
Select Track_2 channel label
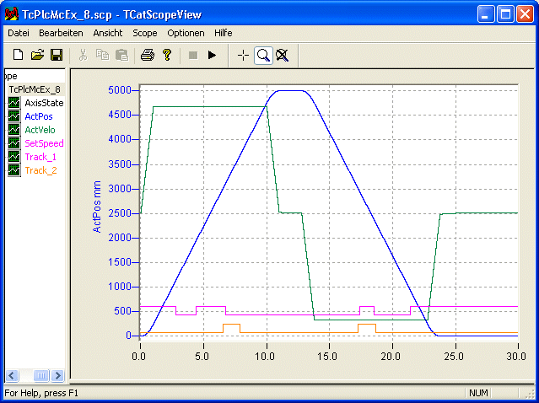click(x=40, y=170)
